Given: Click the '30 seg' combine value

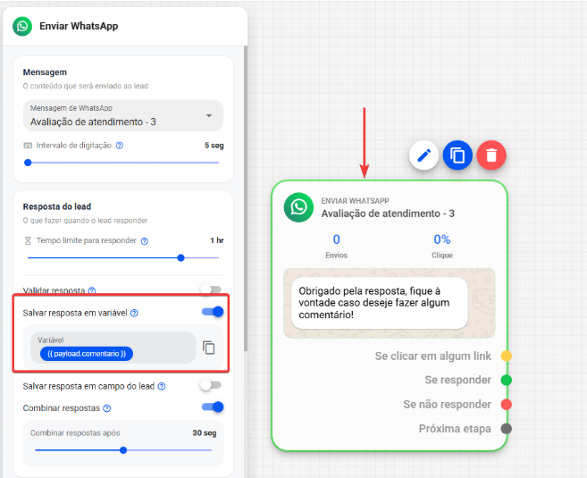Looking at the screenshot, I should (x=205, y=433).
